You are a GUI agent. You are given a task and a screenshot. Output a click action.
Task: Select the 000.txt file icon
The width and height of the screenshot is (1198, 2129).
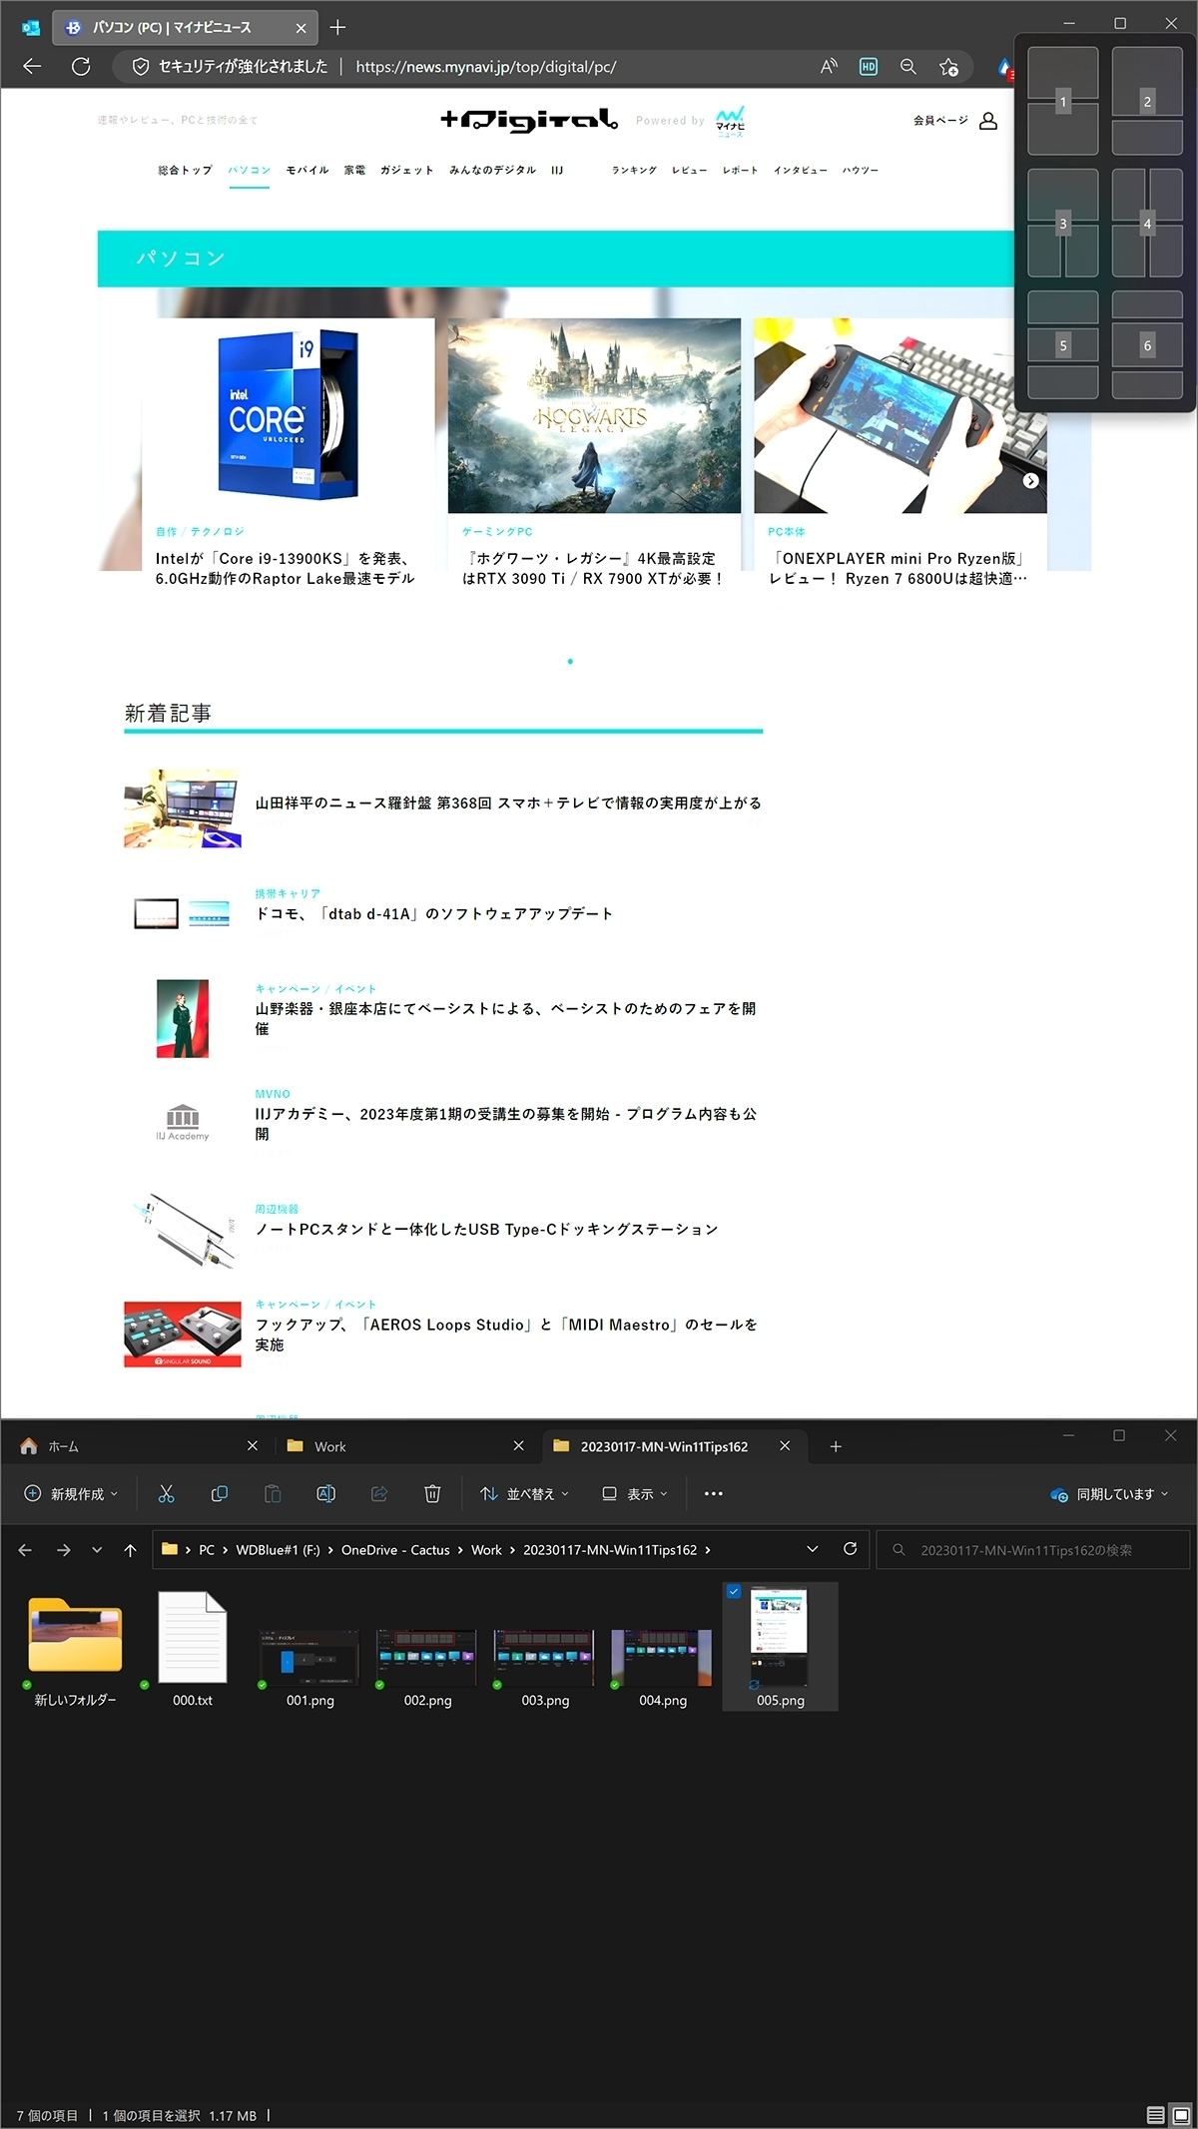(193, 1637)
